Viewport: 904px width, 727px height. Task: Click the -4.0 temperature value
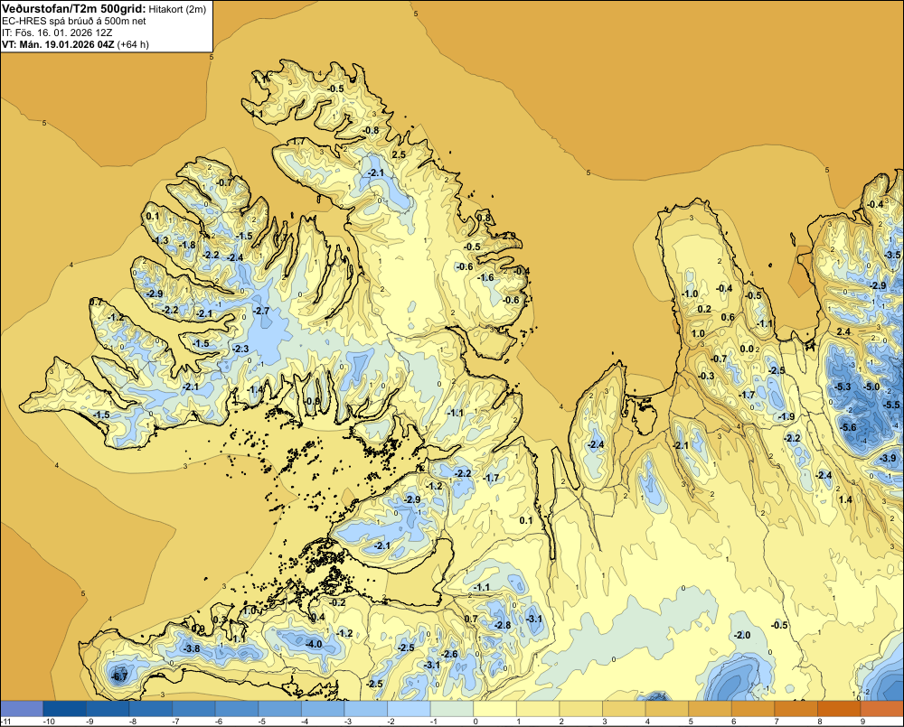coord(314,644)
